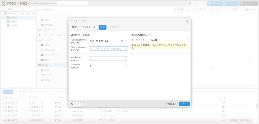Collapse the ディスク submenu arrow
This screenshot has width=259, height=124.
click(x=65, y=40)
